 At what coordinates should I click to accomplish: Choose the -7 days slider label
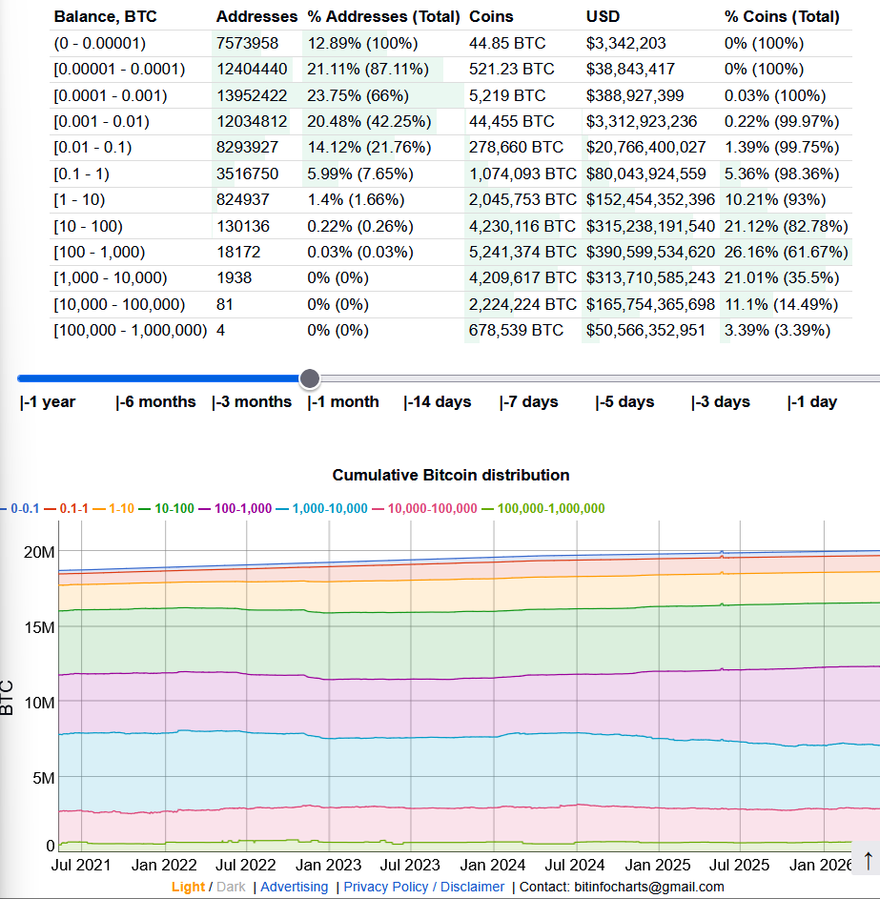coord(528,402)
